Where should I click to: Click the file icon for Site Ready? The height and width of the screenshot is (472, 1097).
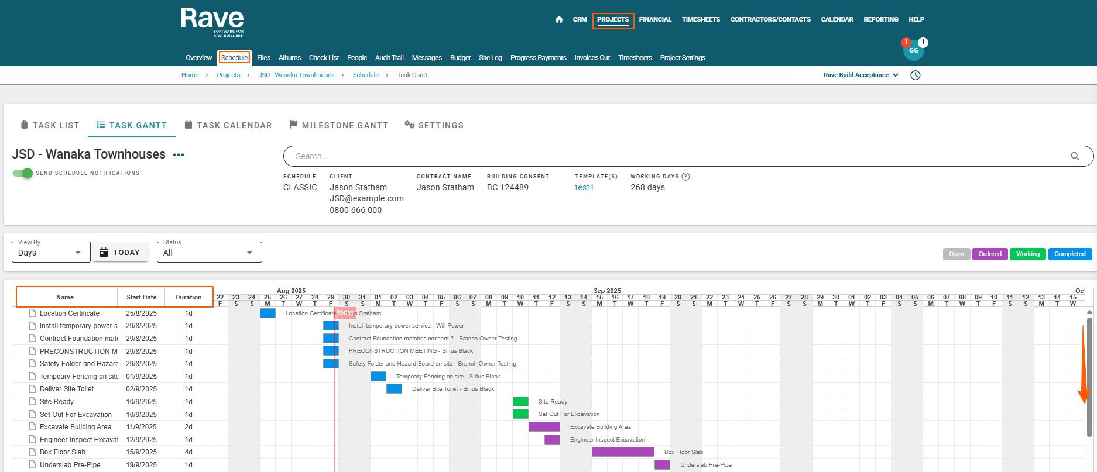[33, 402]
